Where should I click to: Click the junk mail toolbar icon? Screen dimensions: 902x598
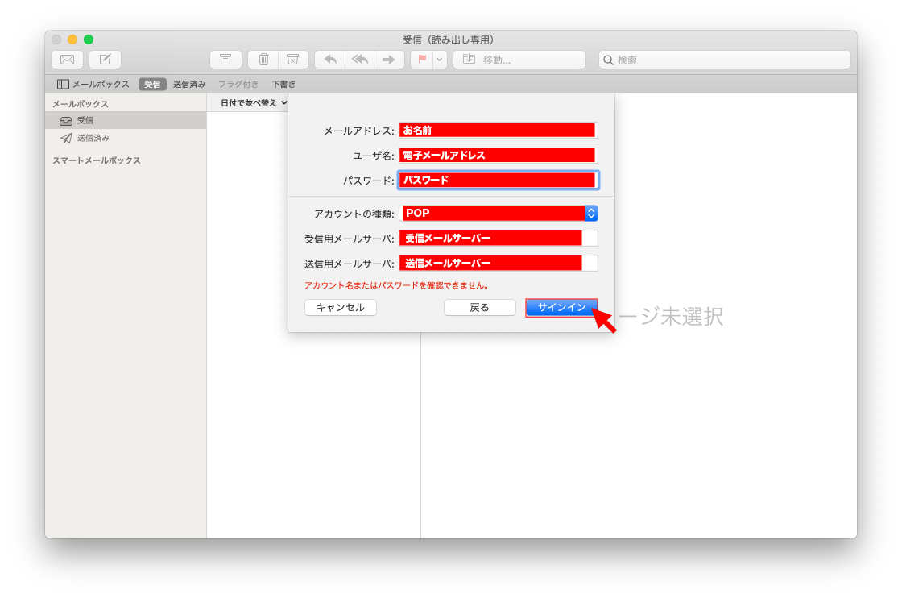[x=293, y=60]
